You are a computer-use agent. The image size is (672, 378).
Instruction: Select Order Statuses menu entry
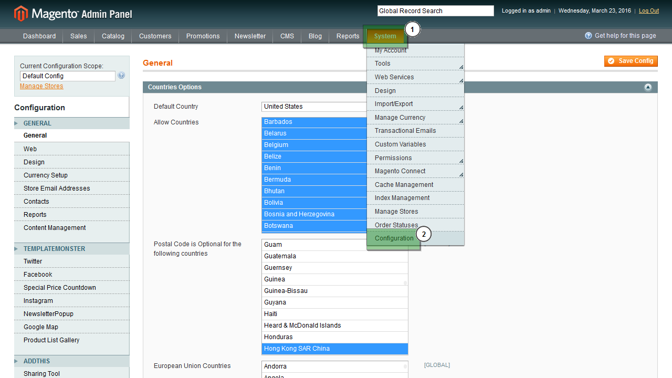pyautogui.click(x=415, y=225)
